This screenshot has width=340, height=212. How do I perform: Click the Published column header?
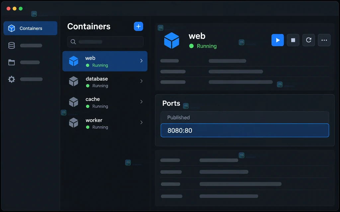pos(178,118)
